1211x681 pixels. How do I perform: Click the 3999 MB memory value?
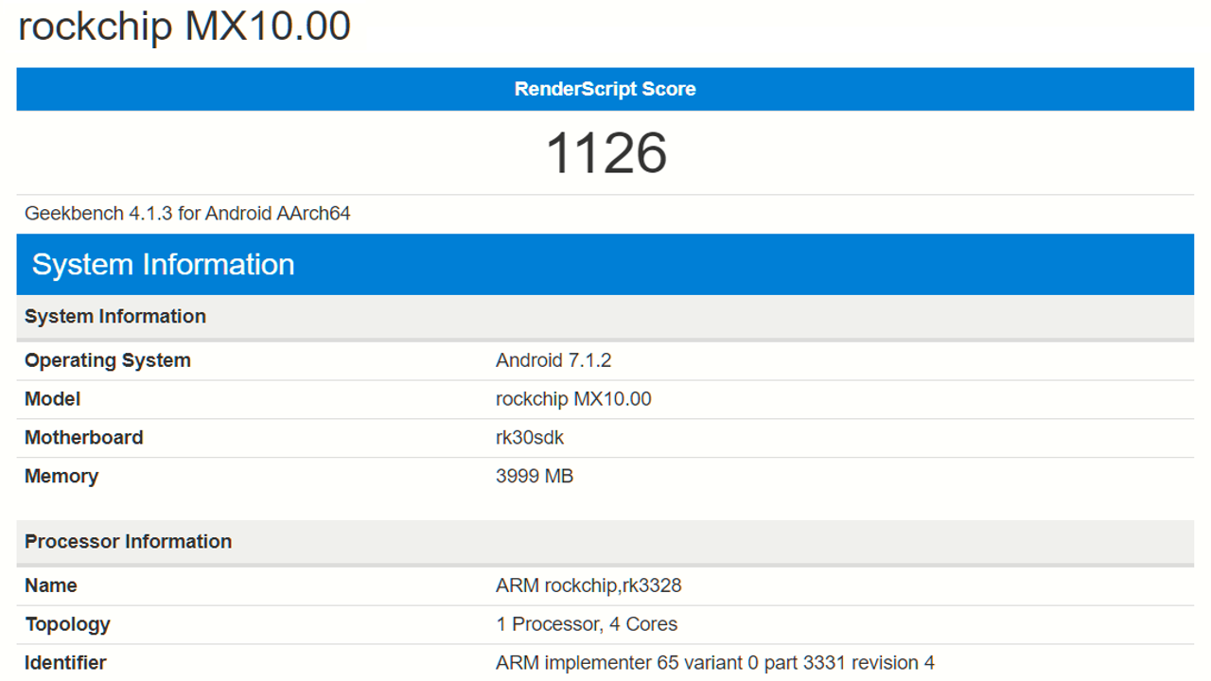535,477
